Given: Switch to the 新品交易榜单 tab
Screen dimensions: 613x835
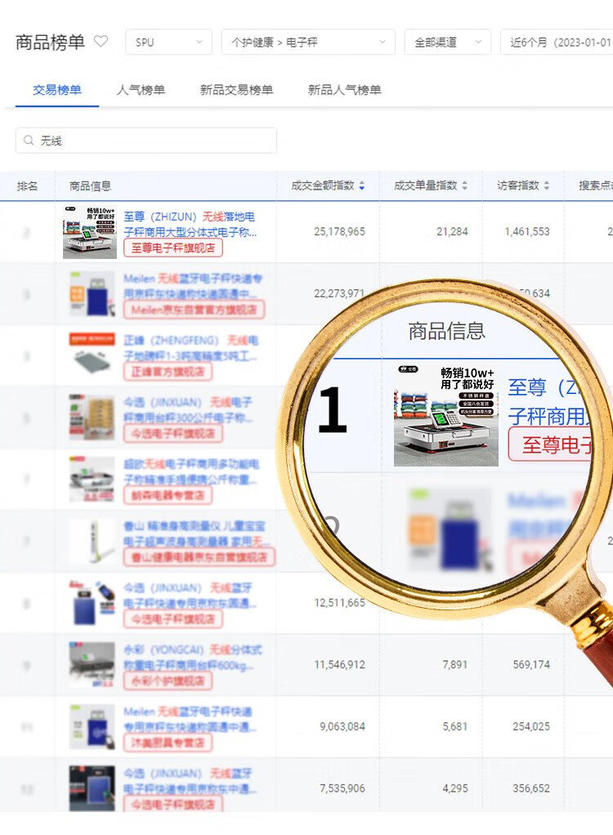Looking at the screenshot, I should tap(236, 90).
